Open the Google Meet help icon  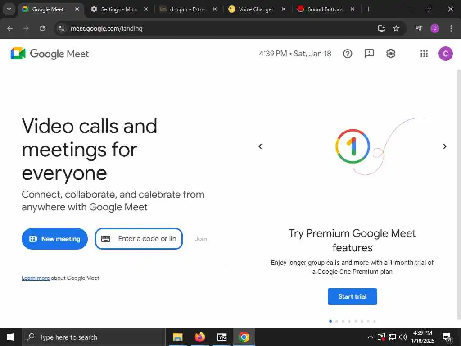click(347, 54)
